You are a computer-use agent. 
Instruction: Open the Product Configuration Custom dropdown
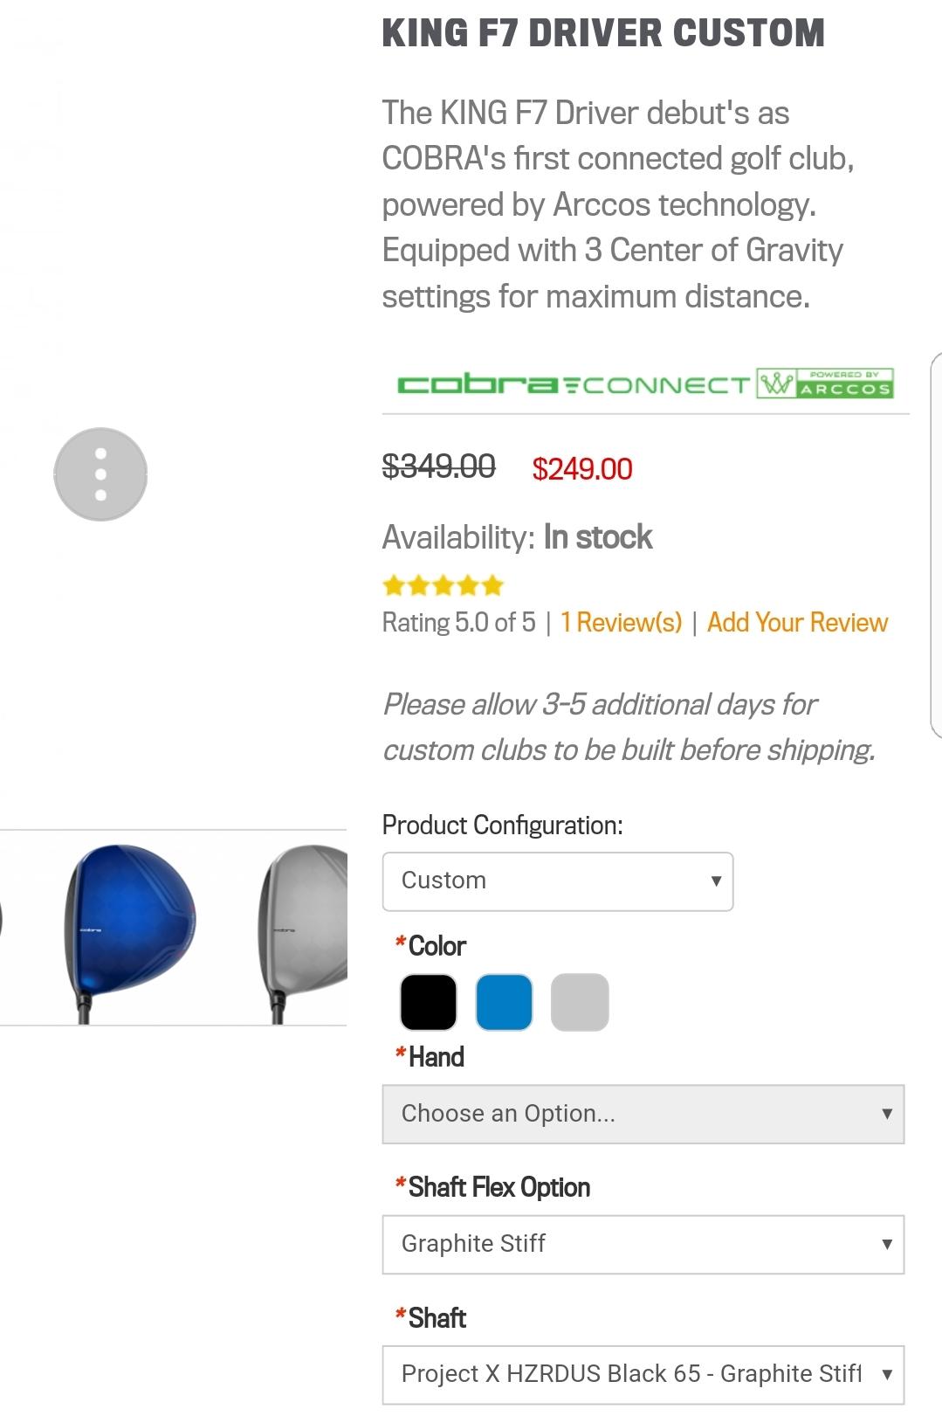[x=557, y=881]
